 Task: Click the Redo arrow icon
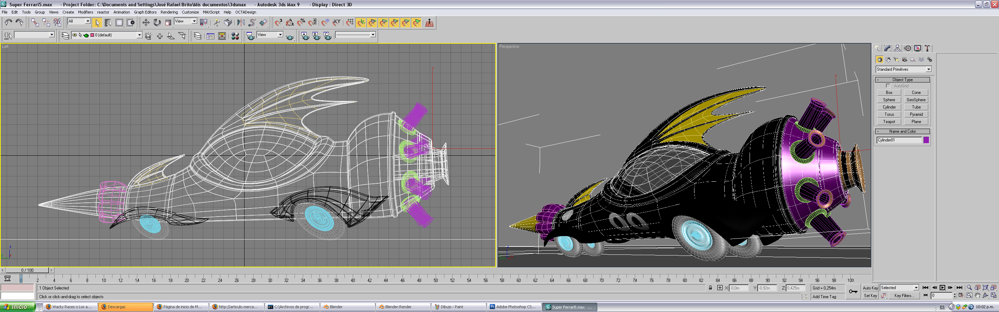pos(19,23)
